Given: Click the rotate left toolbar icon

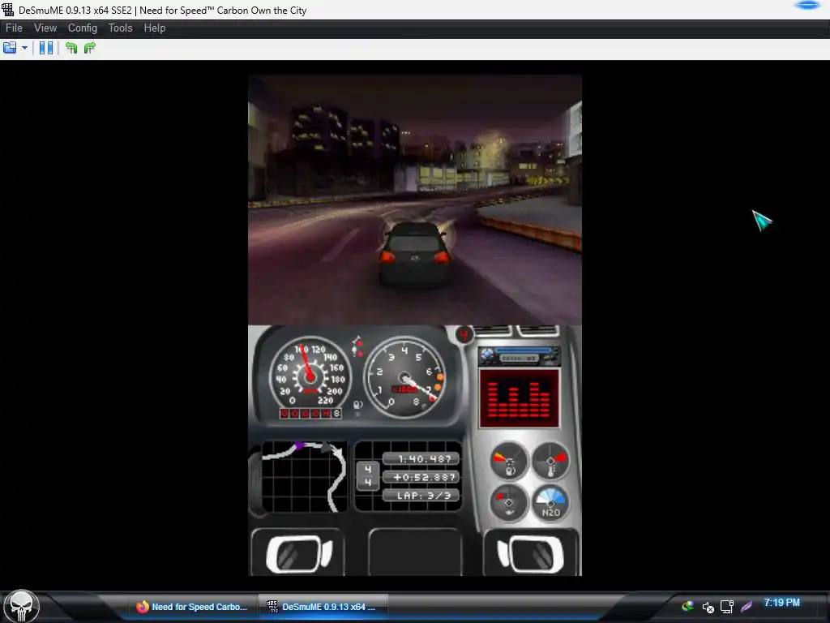Looking at the screenshot, I should tap(71, 48).
